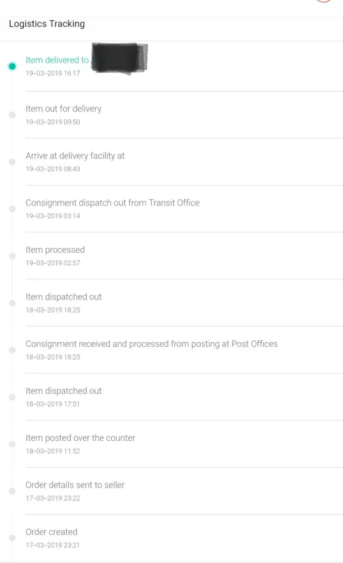Select the 'Order created' entry
Image resolution: width=344 pixels, height=563 pixels.
[51, 532]
